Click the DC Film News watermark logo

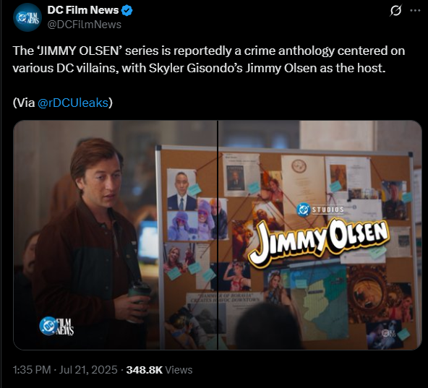(56, 326)
